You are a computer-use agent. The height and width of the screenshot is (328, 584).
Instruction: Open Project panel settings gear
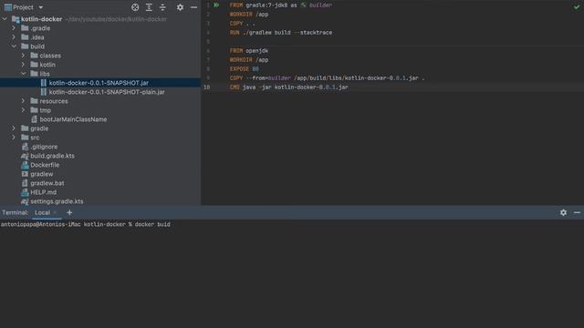[180, 7]
